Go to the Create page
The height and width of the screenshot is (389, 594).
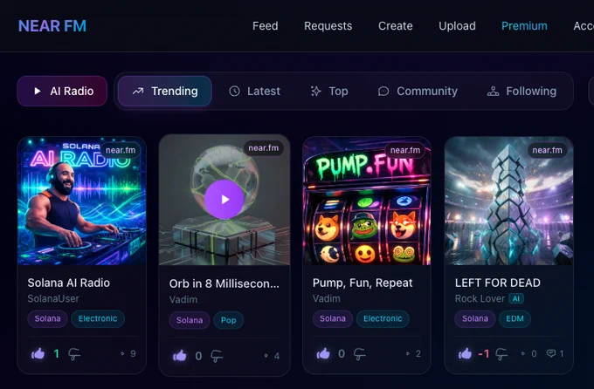[x=396, y=26]
